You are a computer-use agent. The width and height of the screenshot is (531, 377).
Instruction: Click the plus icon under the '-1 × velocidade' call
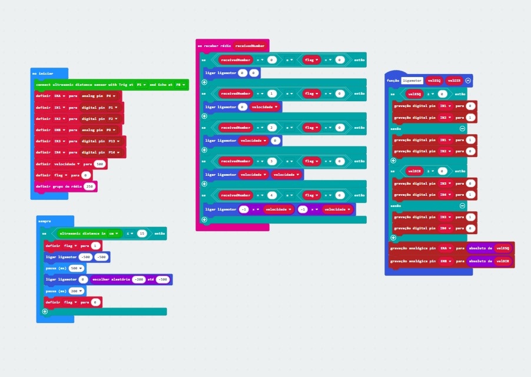[x=204, y=219]
